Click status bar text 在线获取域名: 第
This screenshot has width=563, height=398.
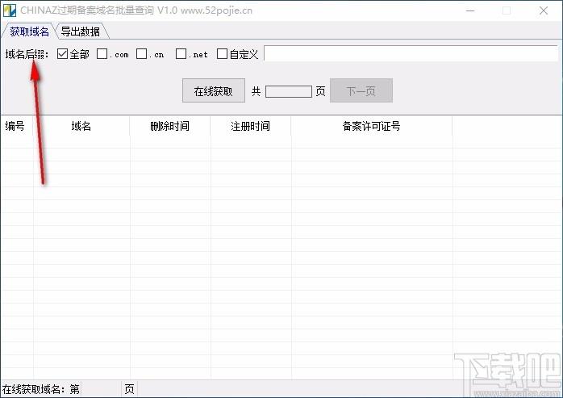[x=41, y=389]
